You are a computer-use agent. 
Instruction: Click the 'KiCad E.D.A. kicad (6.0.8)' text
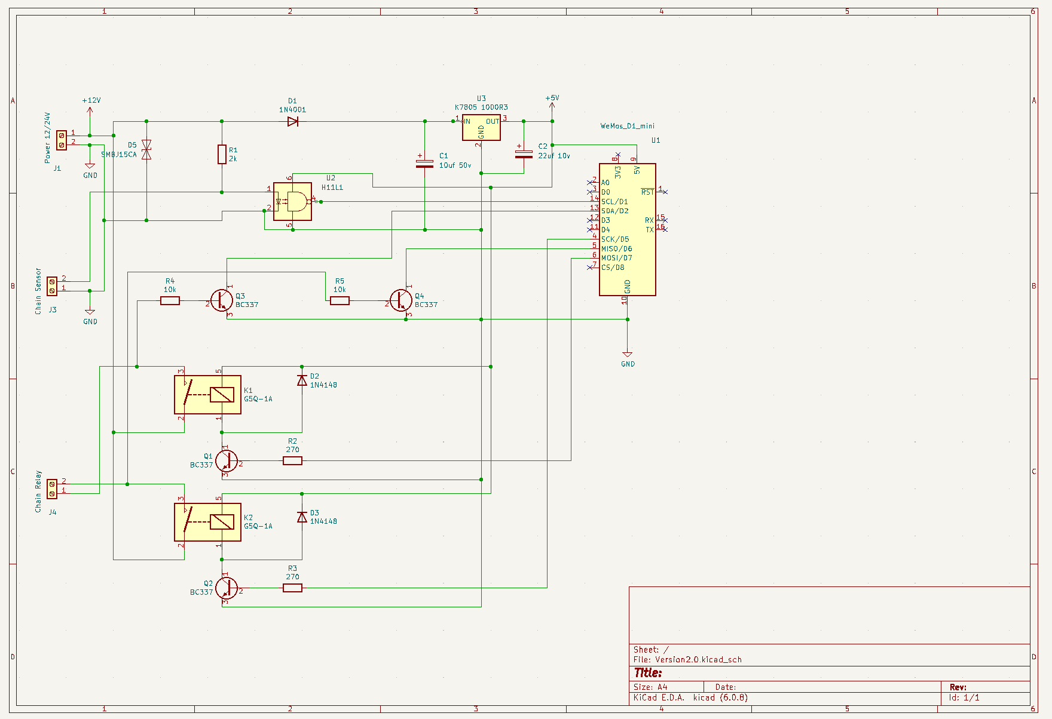pyautogui.click(x=690, y=698)
